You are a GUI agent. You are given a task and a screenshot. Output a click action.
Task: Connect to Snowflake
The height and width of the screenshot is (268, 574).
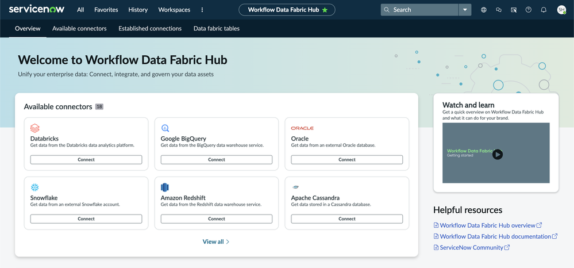pos(86,219)
